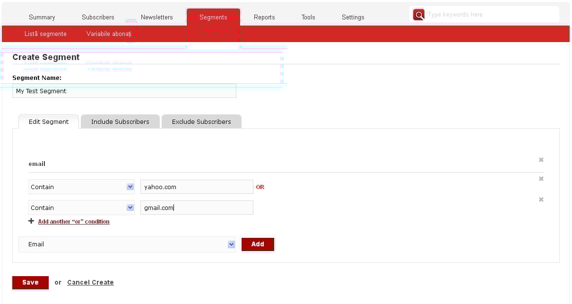The image size is (572, 304).
Task: Delete the yahoo.com condition row
Action: 541,179
